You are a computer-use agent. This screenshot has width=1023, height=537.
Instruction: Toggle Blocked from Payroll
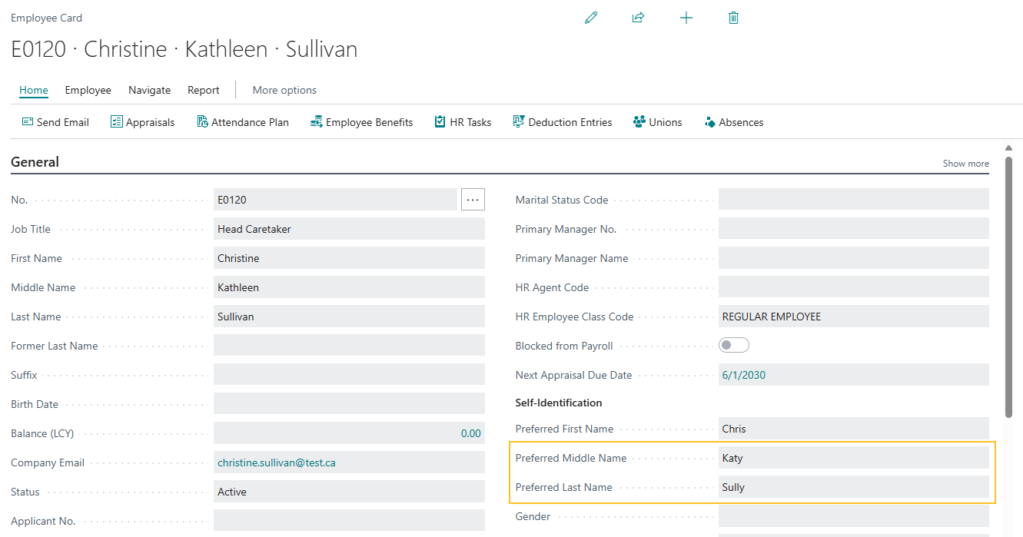(733, 345)
